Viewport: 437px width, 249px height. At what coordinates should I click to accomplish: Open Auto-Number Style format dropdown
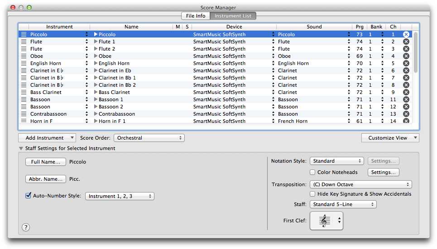coord(120,196)
